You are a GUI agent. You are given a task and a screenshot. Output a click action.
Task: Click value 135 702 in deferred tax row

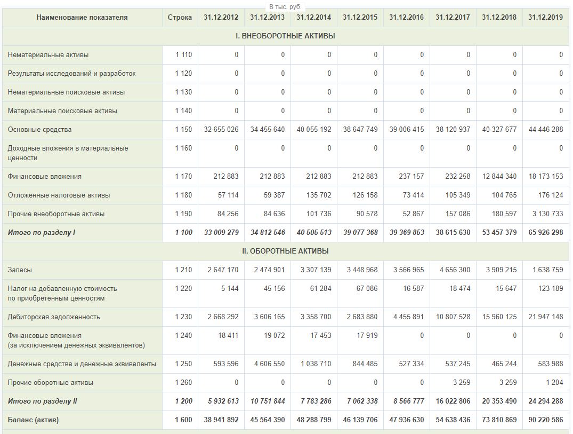tap(319, 195)
